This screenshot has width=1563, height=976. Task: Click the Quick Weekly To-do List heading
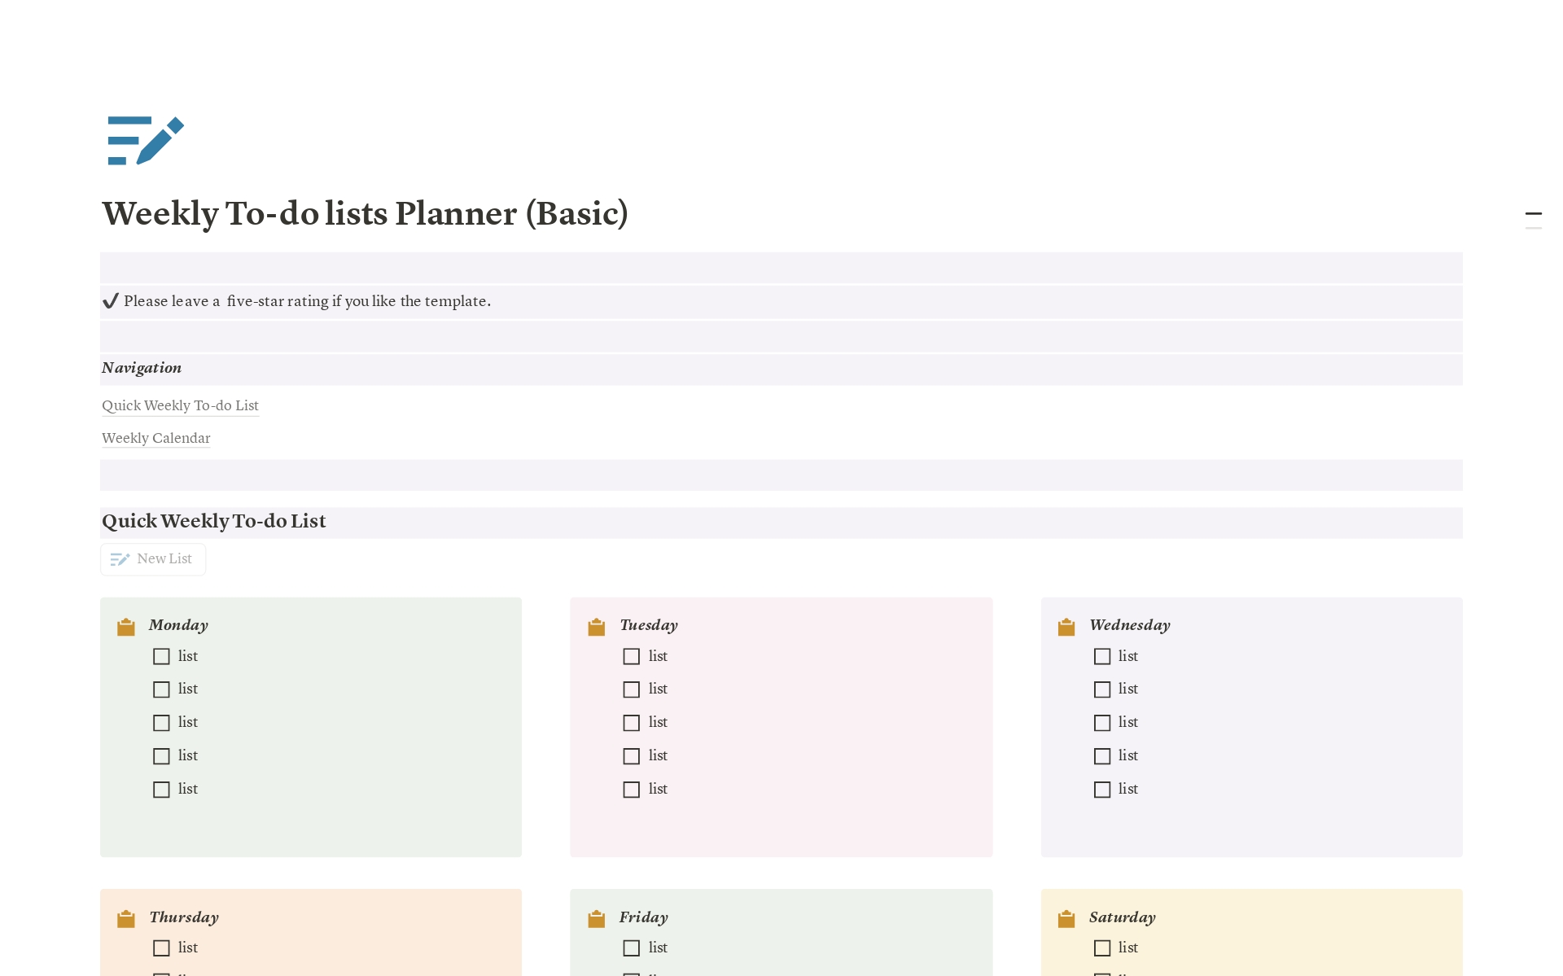[x=214, y=521]
